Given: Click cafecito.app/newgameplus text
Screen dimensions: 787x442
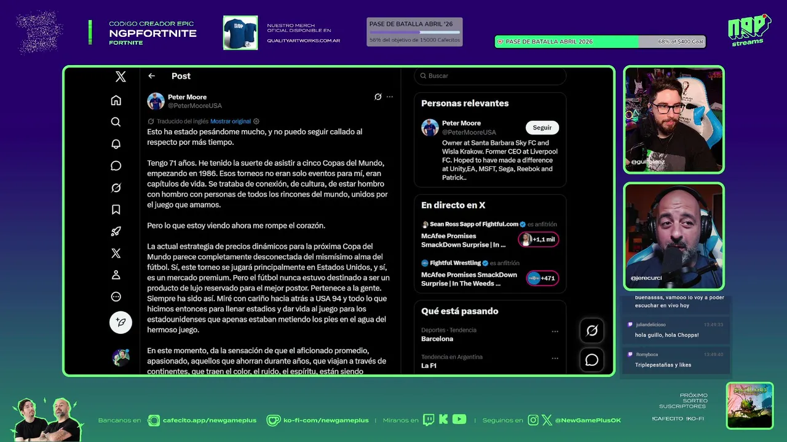Looking at the screenshot, I should (209, 421).
